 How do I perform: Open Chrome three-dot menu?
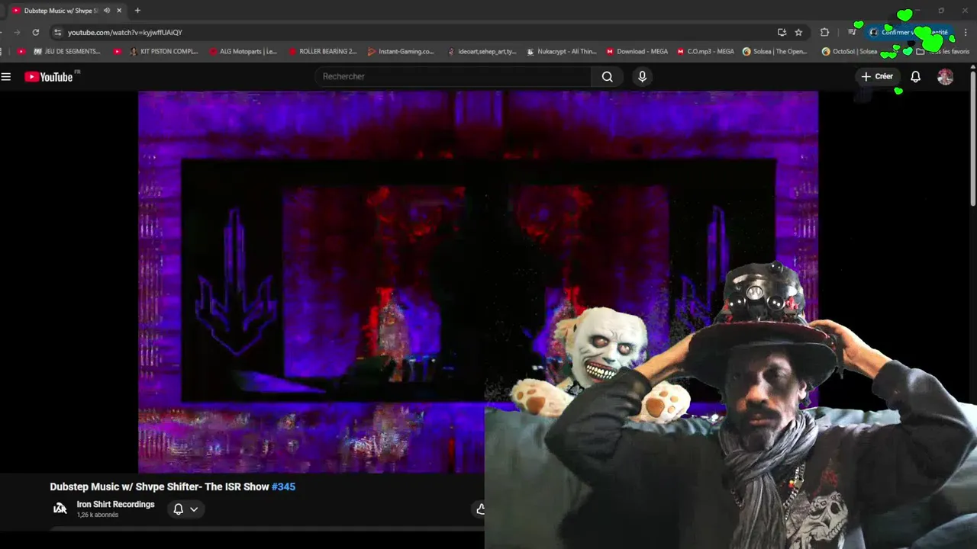(966, 32)
